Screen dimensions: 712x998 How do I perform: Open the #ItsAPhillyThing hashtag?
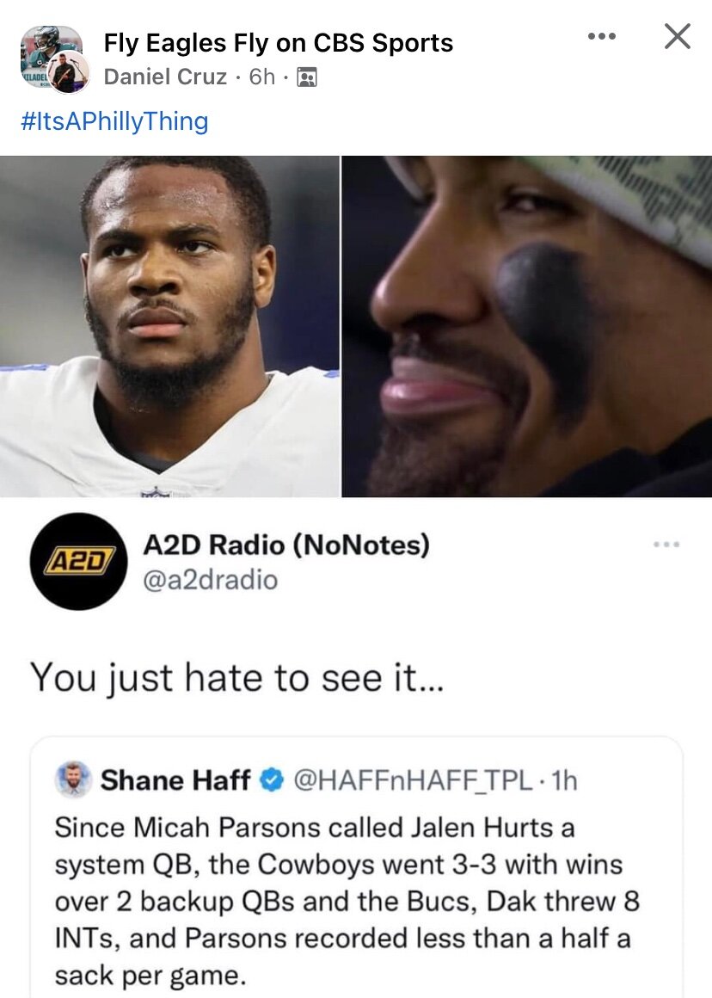tap(114, 121)
